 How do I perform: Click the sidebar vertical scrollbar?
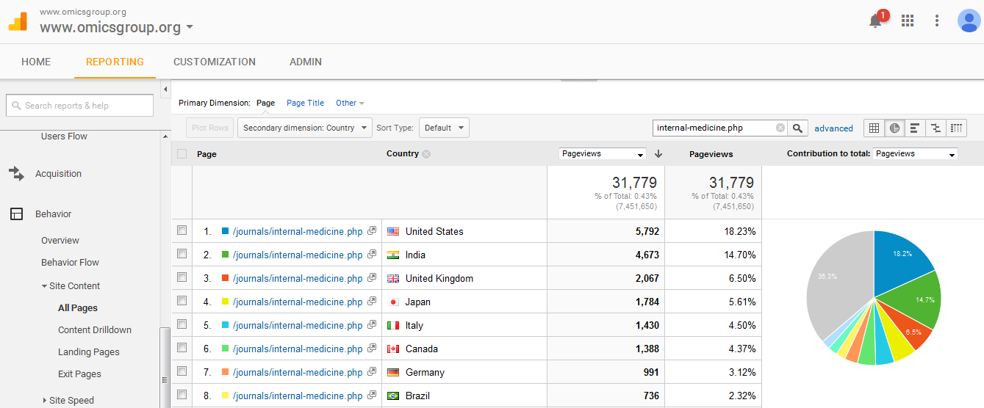pyautogui.click(x=165, y=367)
